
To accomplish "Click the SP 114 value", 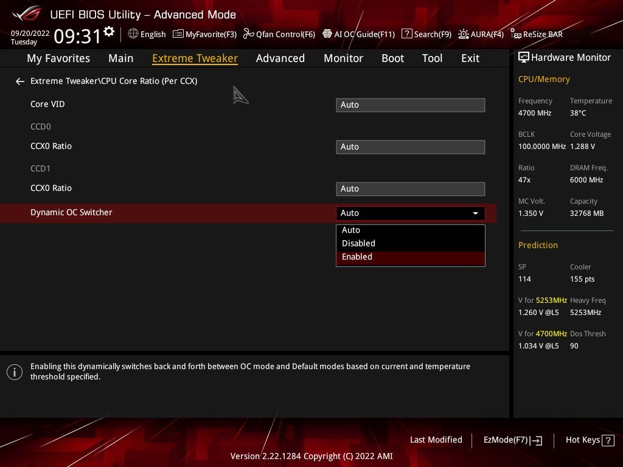I will coord(524,279).
